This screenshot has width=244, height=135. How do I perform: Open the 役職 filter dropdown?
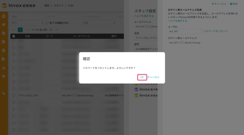click(99, 23)
